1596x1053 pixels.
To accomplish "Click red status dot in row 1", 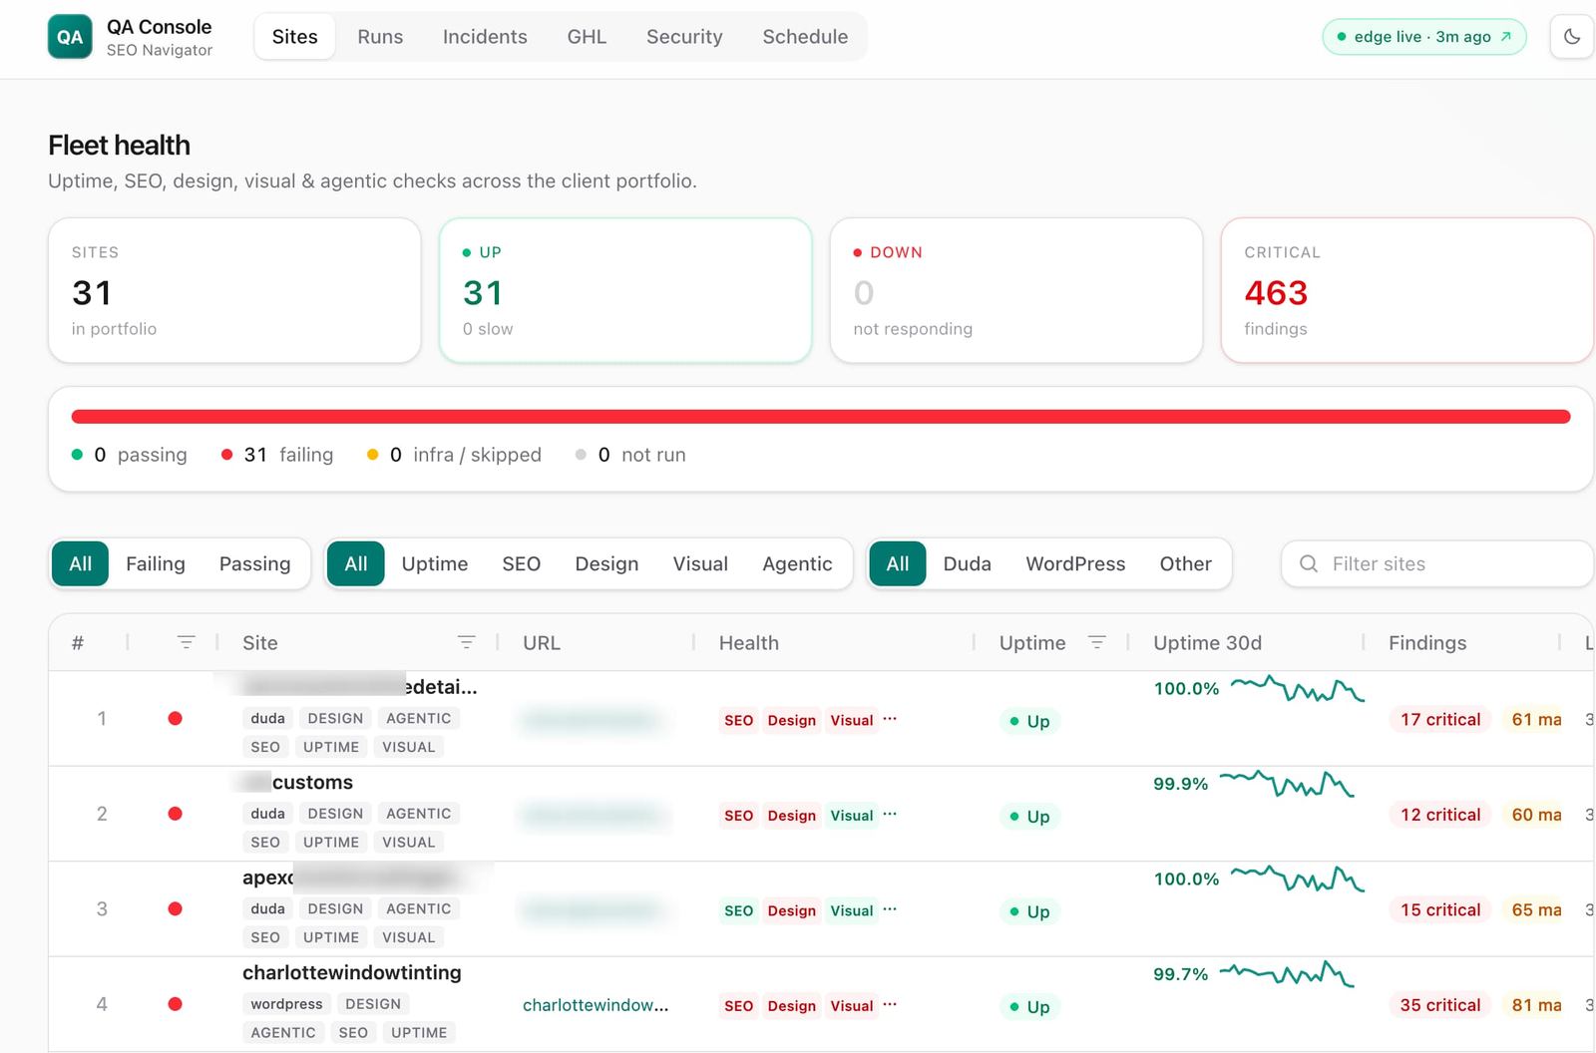I will pyautogui.click(x=175, y=718).
